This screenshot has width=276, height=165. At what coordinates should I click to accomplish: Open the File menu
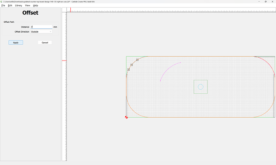pos(3,6)
